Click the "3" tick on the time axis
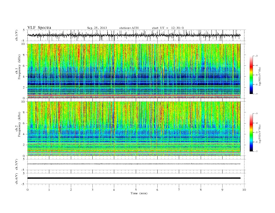This screenshot has height=213, width=275. click(x=92, y=190)
